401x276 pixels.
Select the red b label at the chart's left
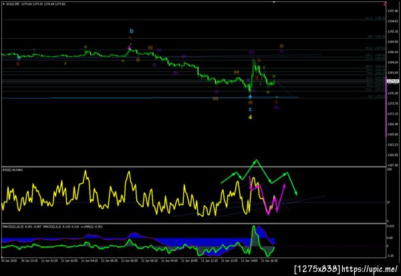point(18,64)
